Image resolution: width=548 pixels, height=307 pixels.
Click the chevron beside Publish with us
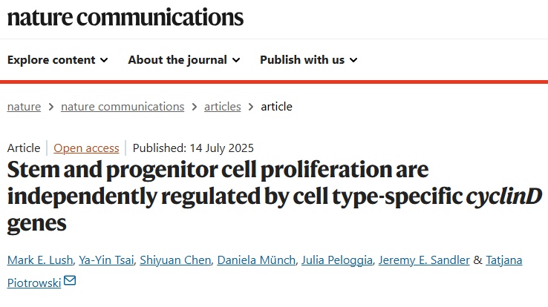[x=353, y=60]
